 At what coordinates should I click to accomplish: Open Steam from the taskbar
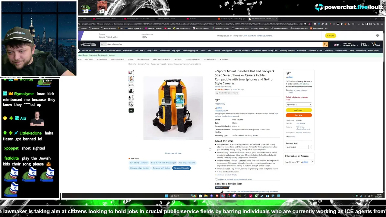pos(262,196)
